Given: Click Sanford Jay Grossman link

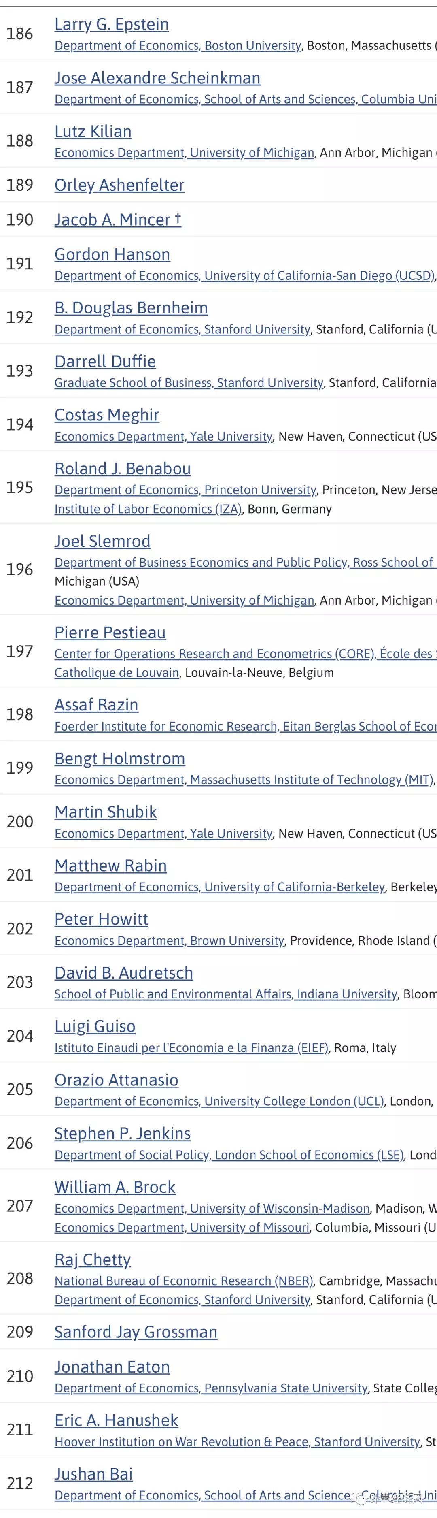Looking at the screenshot, I should tap(136, 1333).
